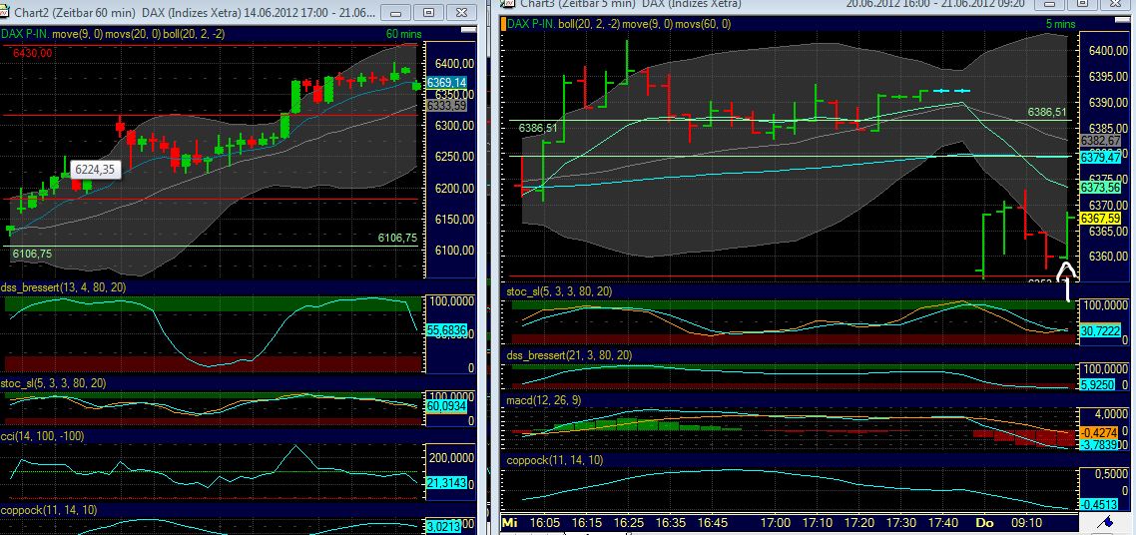This screenshot has height=535, width=1136.
Task: Click the 6382,67 price tag
Action: pyautogui.click(x=1100, y=141)
